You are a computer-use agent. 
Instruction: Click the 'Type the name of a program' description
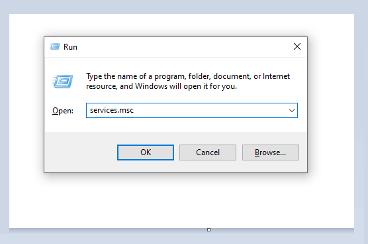tap(188, 81)
